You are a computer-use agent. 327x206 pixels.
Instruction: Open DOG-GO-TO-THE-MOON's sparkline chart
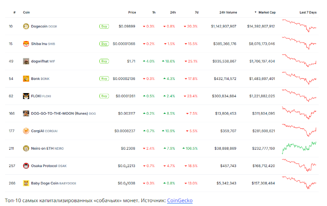[299, 113]
